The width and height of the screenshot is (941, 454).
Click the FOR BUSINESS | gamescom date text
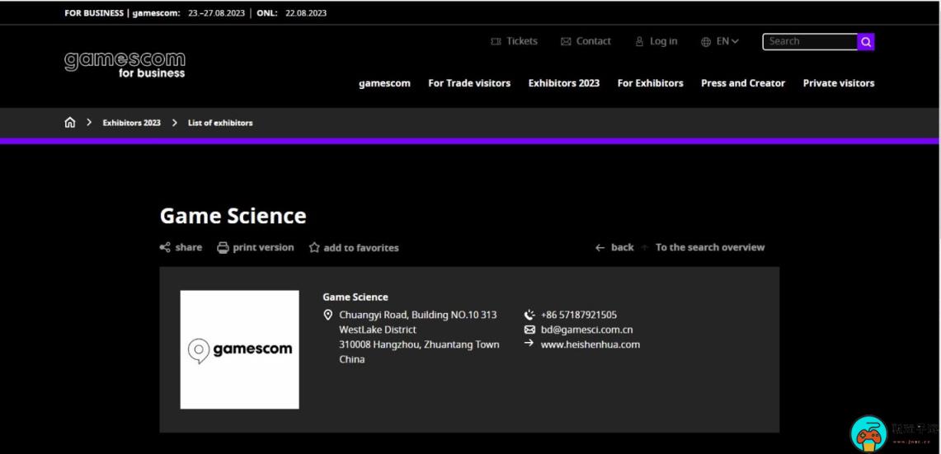click(x=155, y=13)
